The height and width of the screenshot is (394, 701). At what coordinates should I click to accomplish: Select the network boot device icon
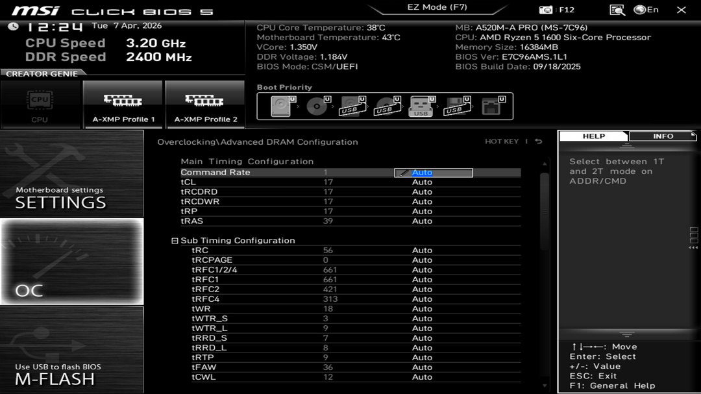pos(491,106)
